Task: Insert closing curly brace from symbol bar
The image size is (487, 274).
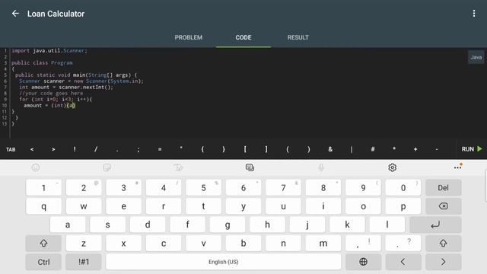Action: coord(224,149)
